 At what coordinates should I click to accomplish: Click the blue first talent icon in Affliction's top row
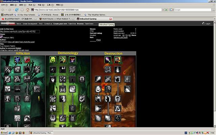pyautogui.click(x=17, y=60)
